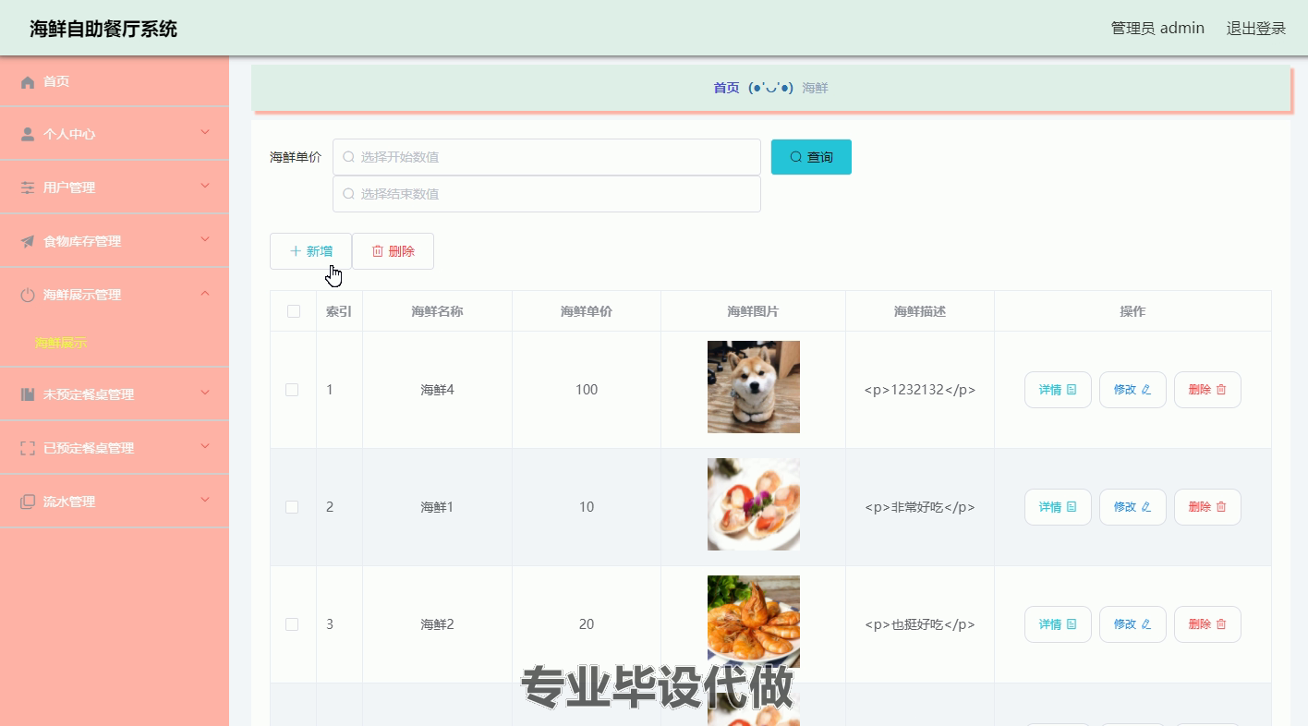Click the bracket frame icon for 已预定餐桌管理

(28, 449)
